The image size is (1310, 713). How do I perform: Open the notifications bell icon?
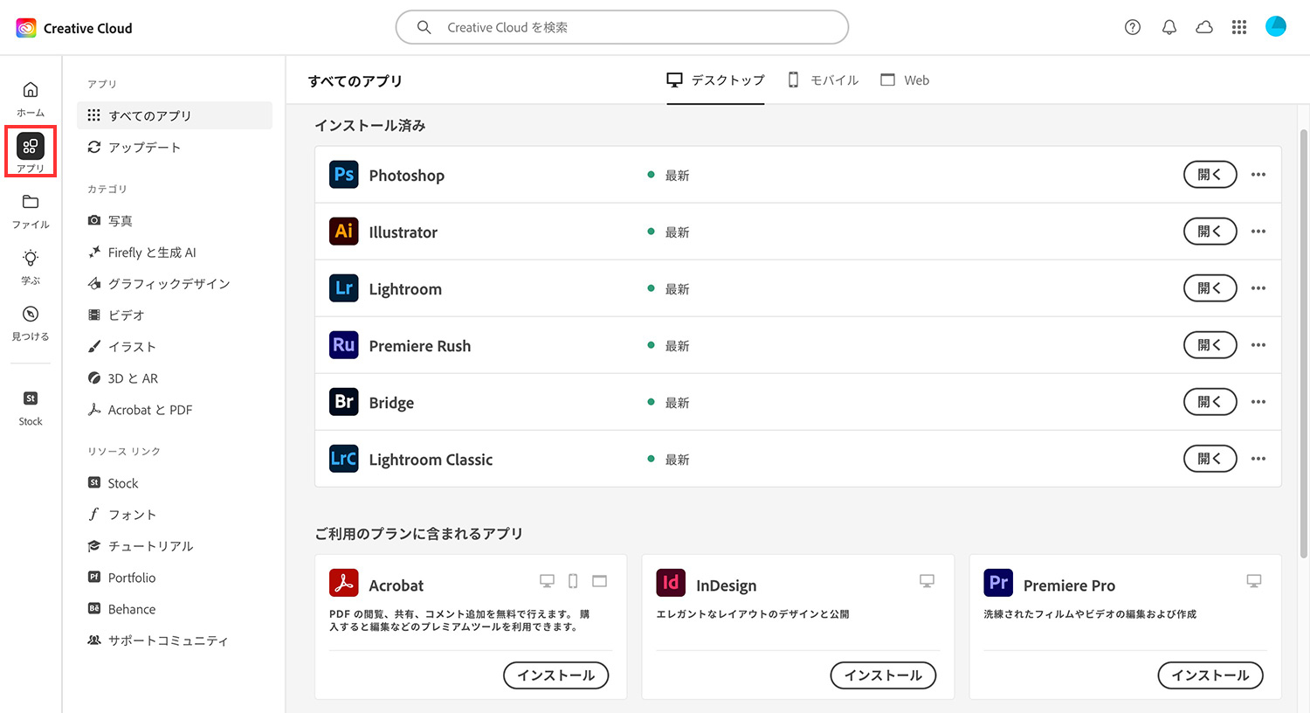coord(1169,27)
